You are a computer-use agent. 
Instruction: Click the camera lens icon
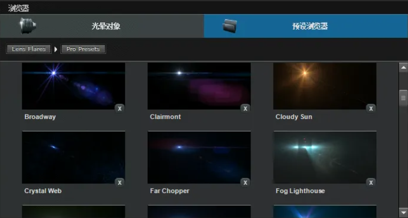tap(28, 26)
